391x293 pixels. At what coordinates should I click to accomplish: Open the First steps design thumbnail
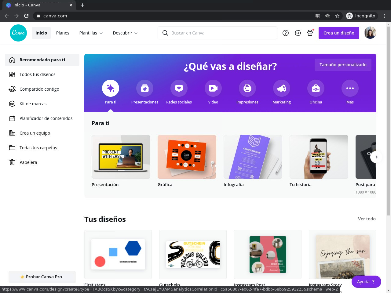[x=118, y=254]
